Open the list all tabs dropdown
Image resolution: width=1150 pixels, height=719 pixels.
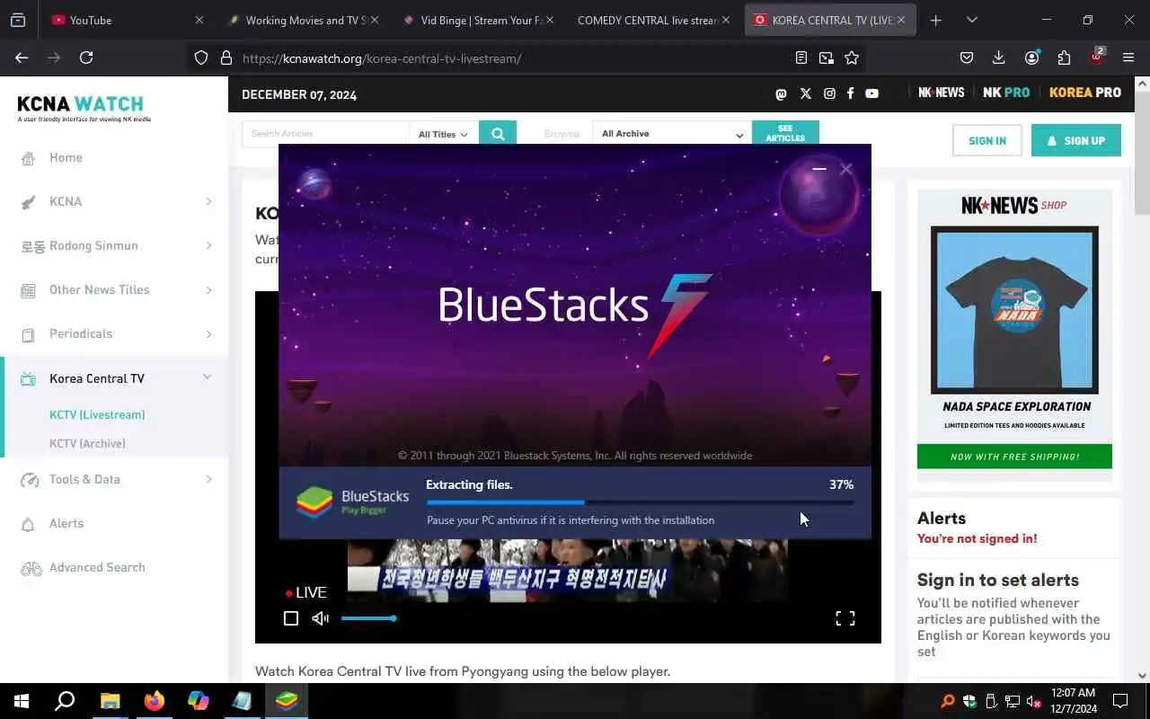pyautogui.click(x=971, y=20)
